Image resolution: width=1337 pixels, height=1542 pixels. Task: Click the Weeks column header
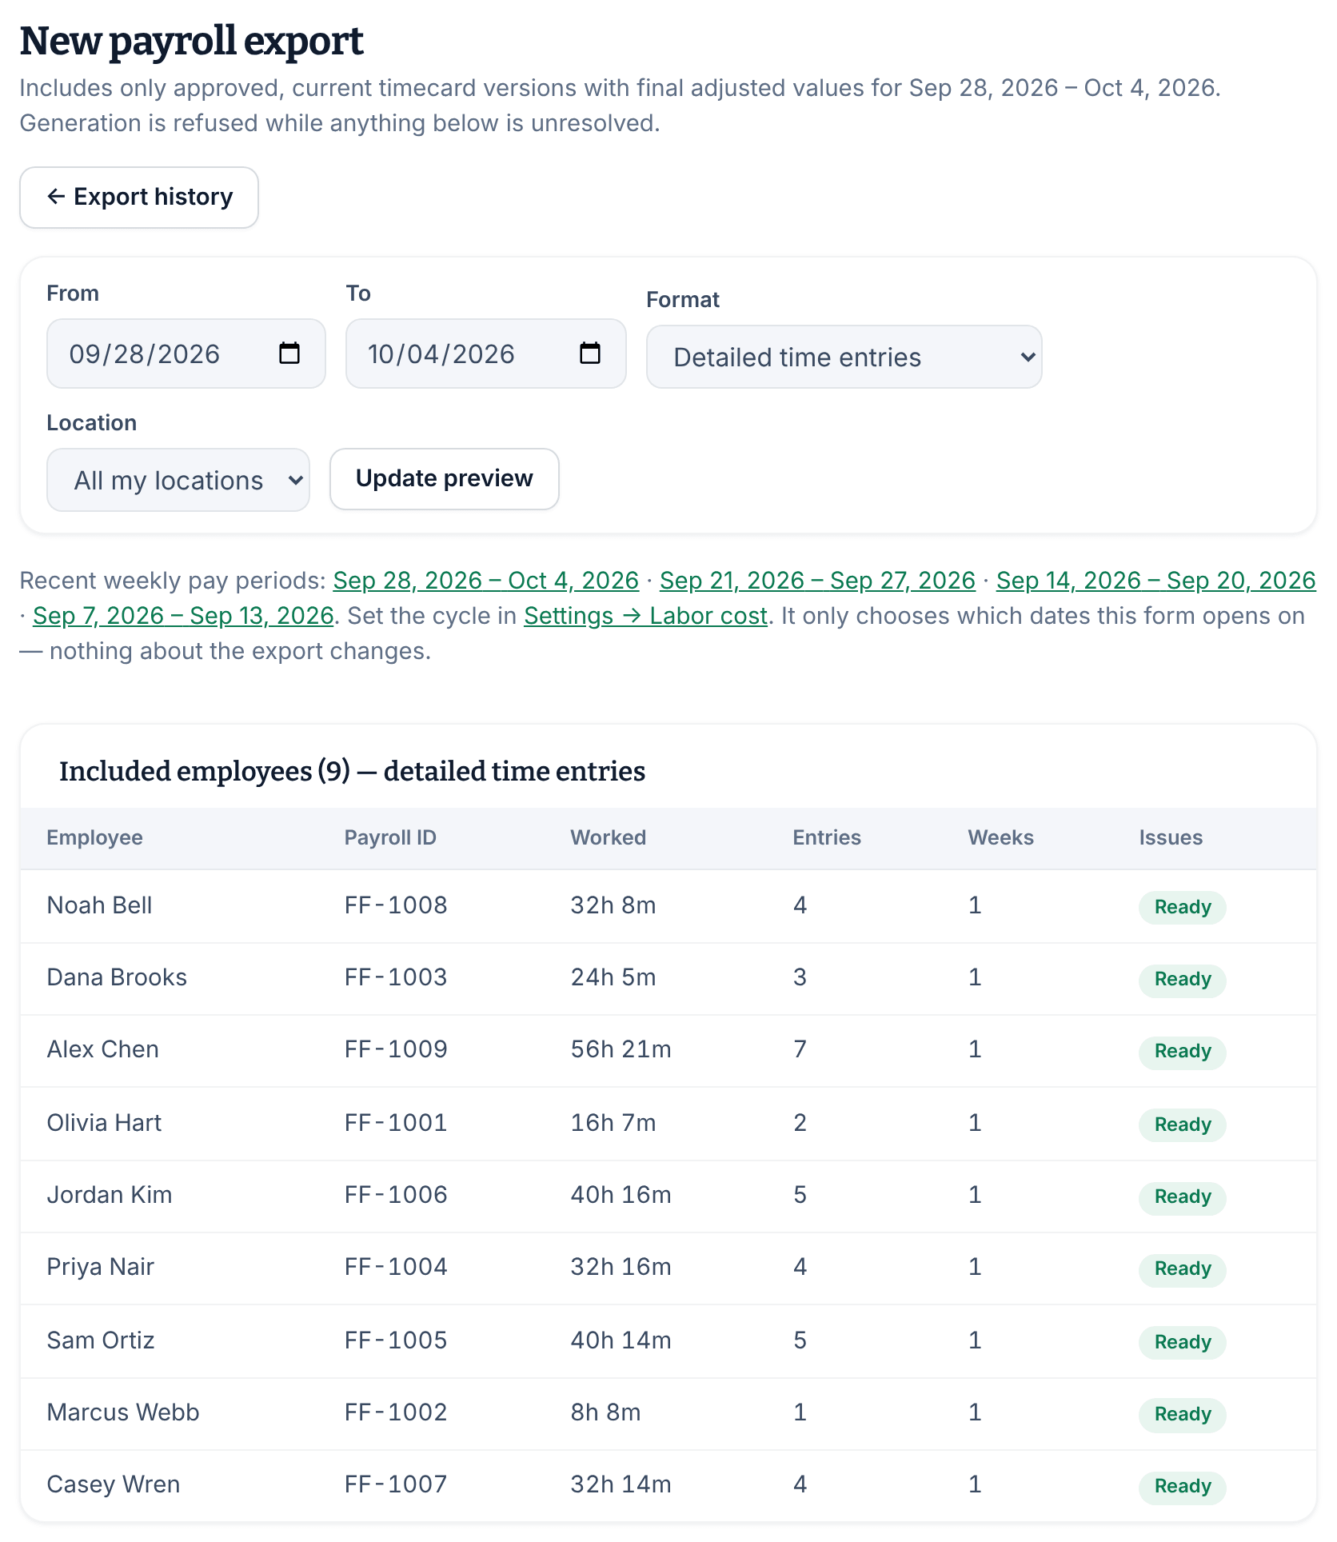(x=1001, y=837)
